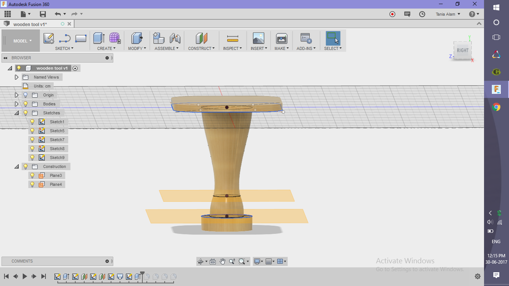
Task: Collapse the BROWSER panel with minus button
Action: 107,58
